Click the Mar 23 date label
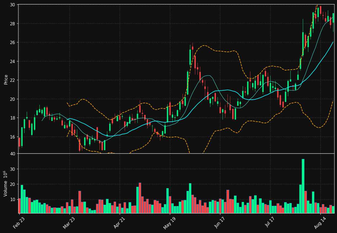The height and width of the screenshot is (233, 337). pyautogui.click(x=69, y=223)
